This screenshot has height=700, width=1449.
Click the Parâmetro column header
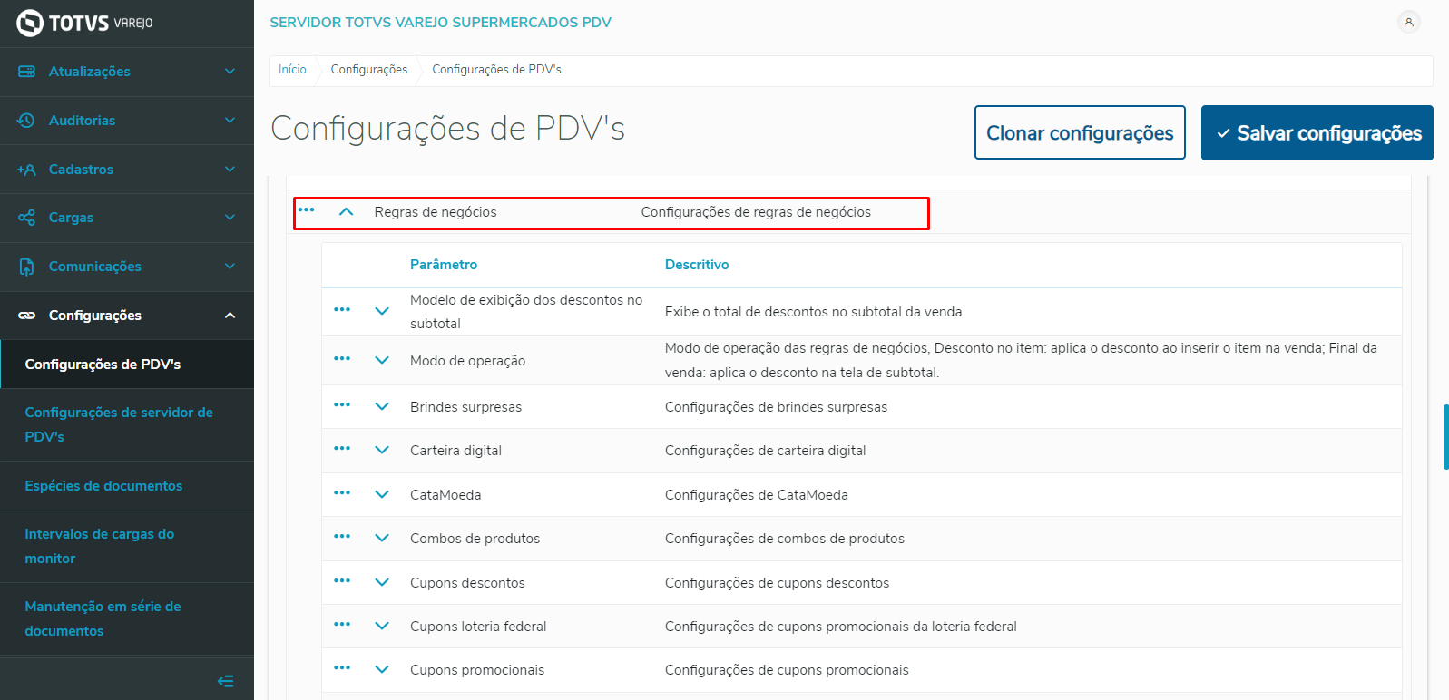point(444,265)
